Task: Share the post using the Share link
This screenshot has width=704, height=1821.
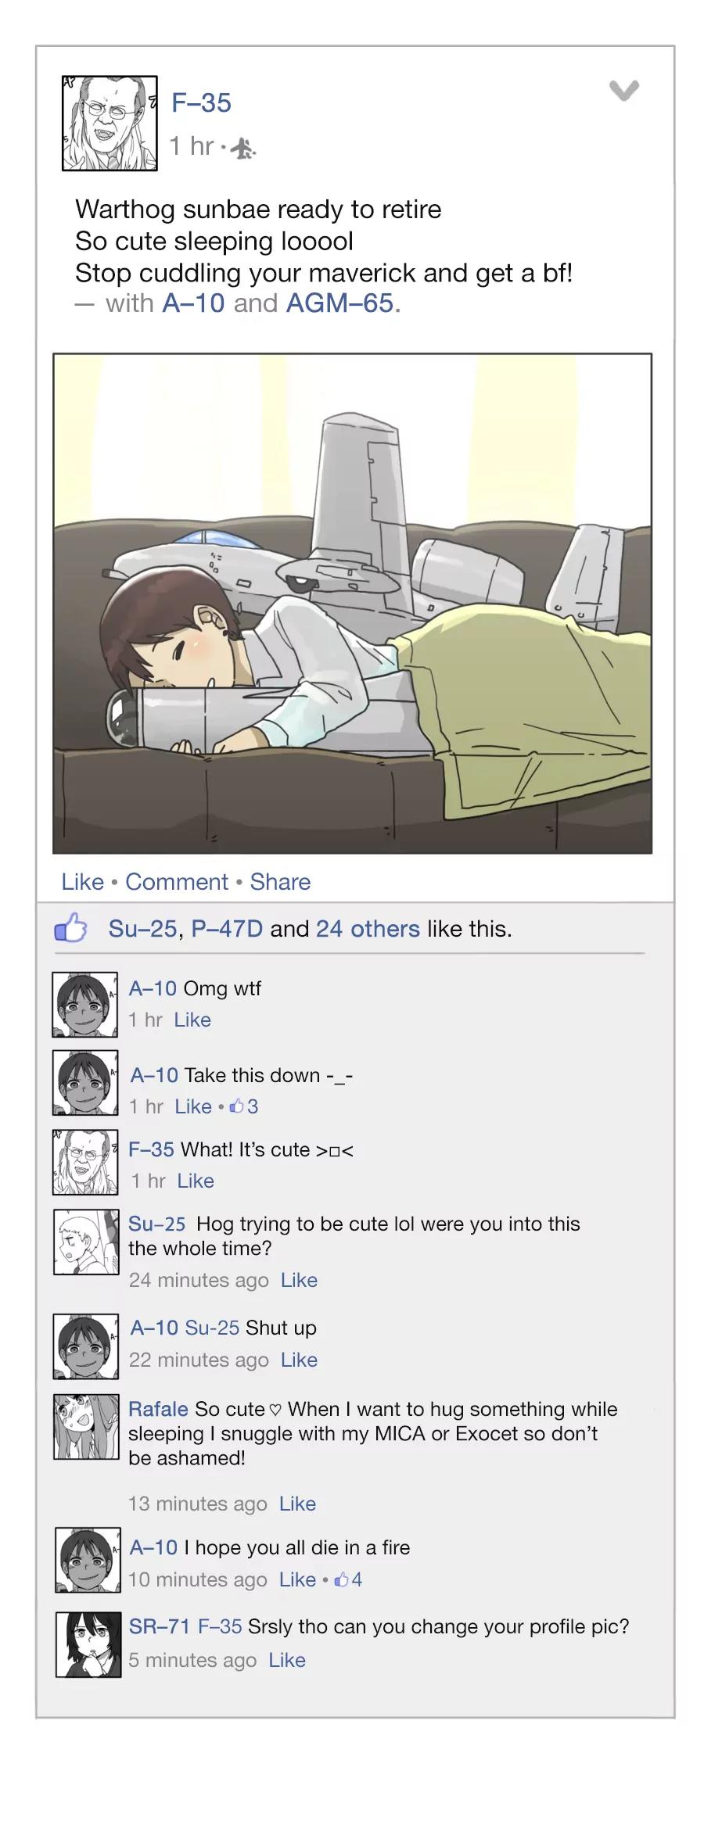Action: coord(280,882)
